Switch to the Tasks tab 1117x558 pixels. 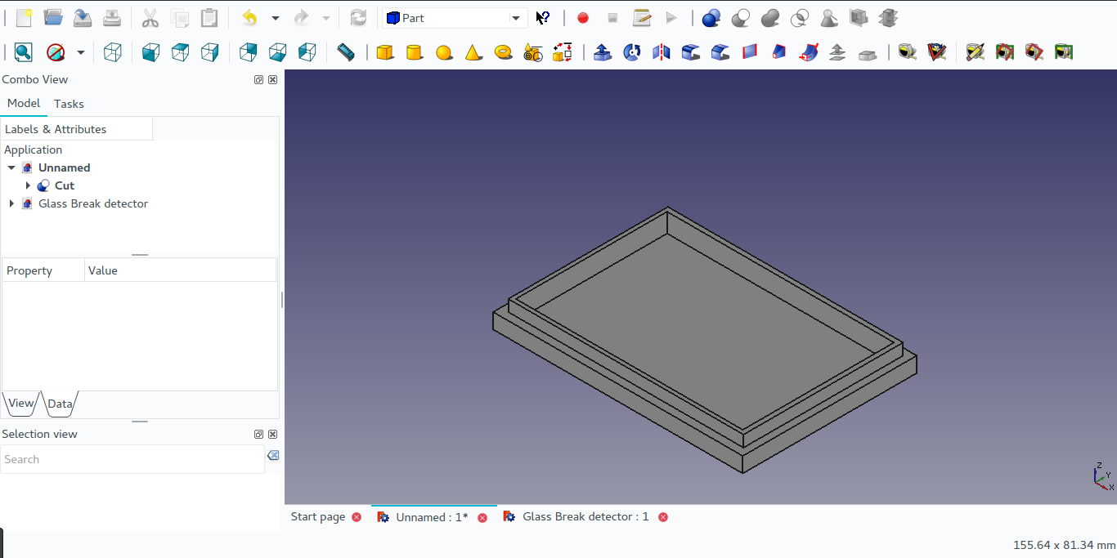point(69,104)
